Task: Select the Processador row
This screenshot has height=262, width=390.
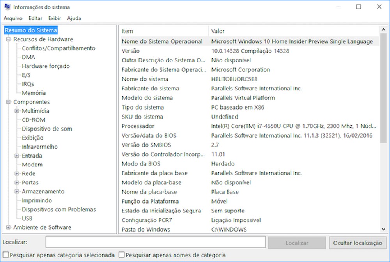Action: tap(250, 126)
